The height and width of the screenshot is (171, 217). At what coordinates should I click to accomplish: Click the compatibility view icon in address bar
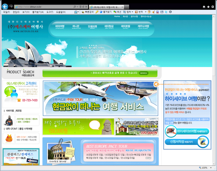click(81, 7)
